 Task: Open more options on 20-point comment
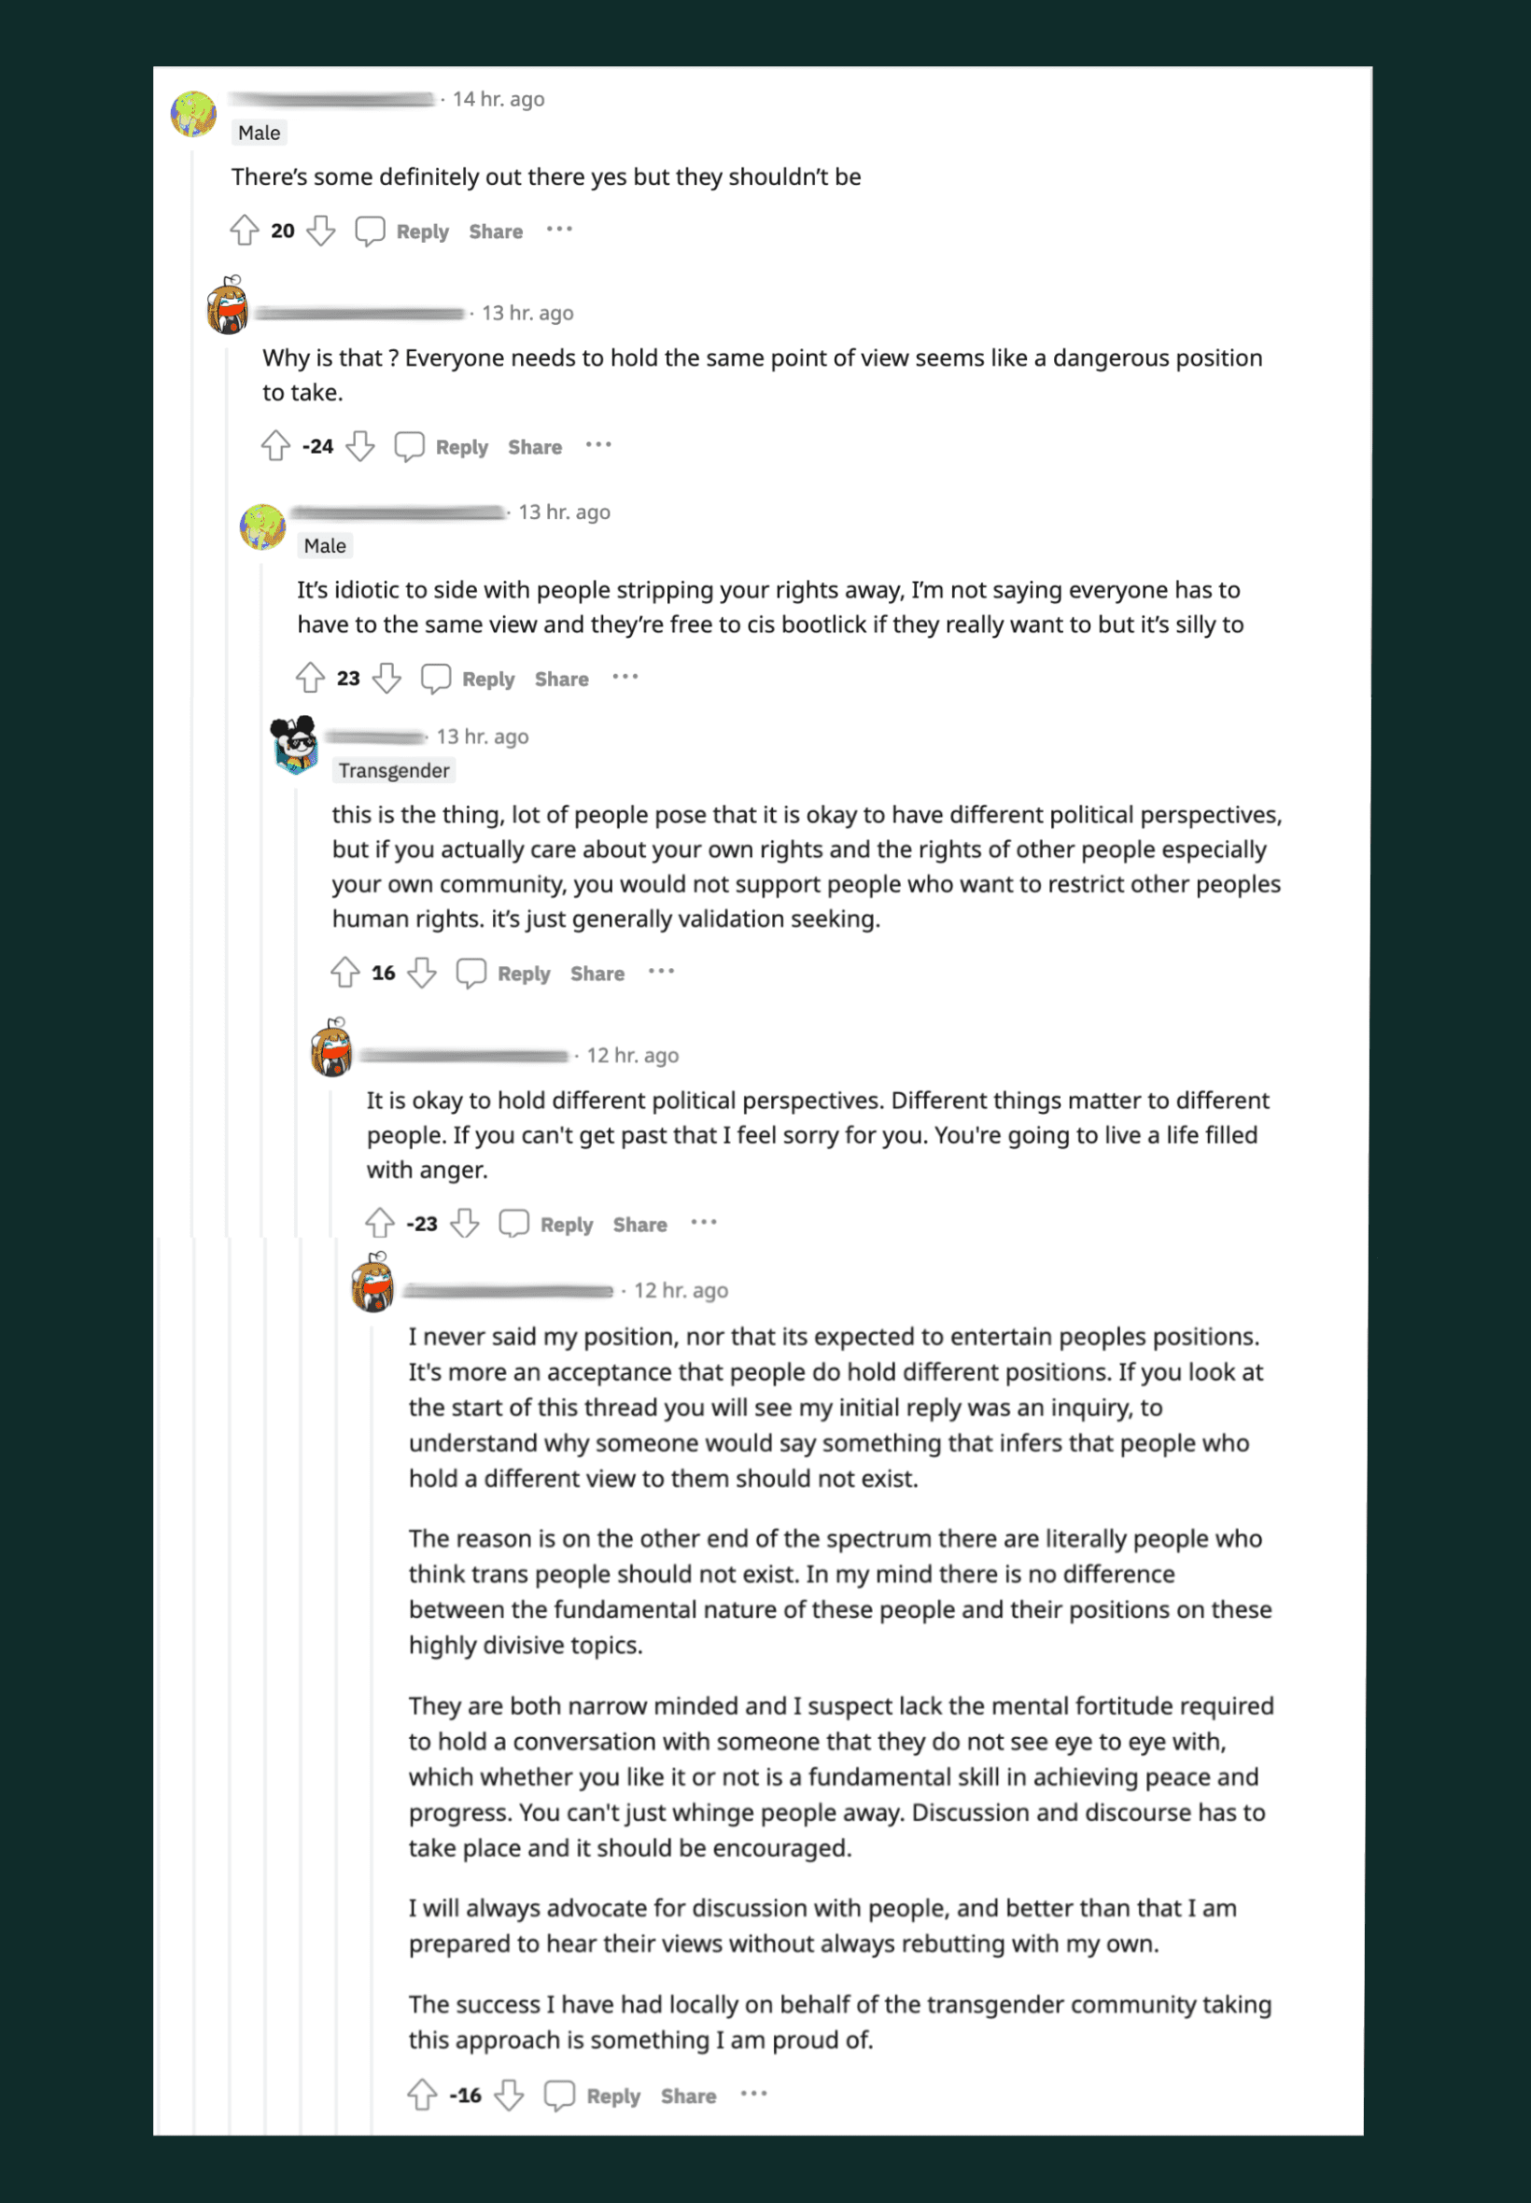click(559, 230)
